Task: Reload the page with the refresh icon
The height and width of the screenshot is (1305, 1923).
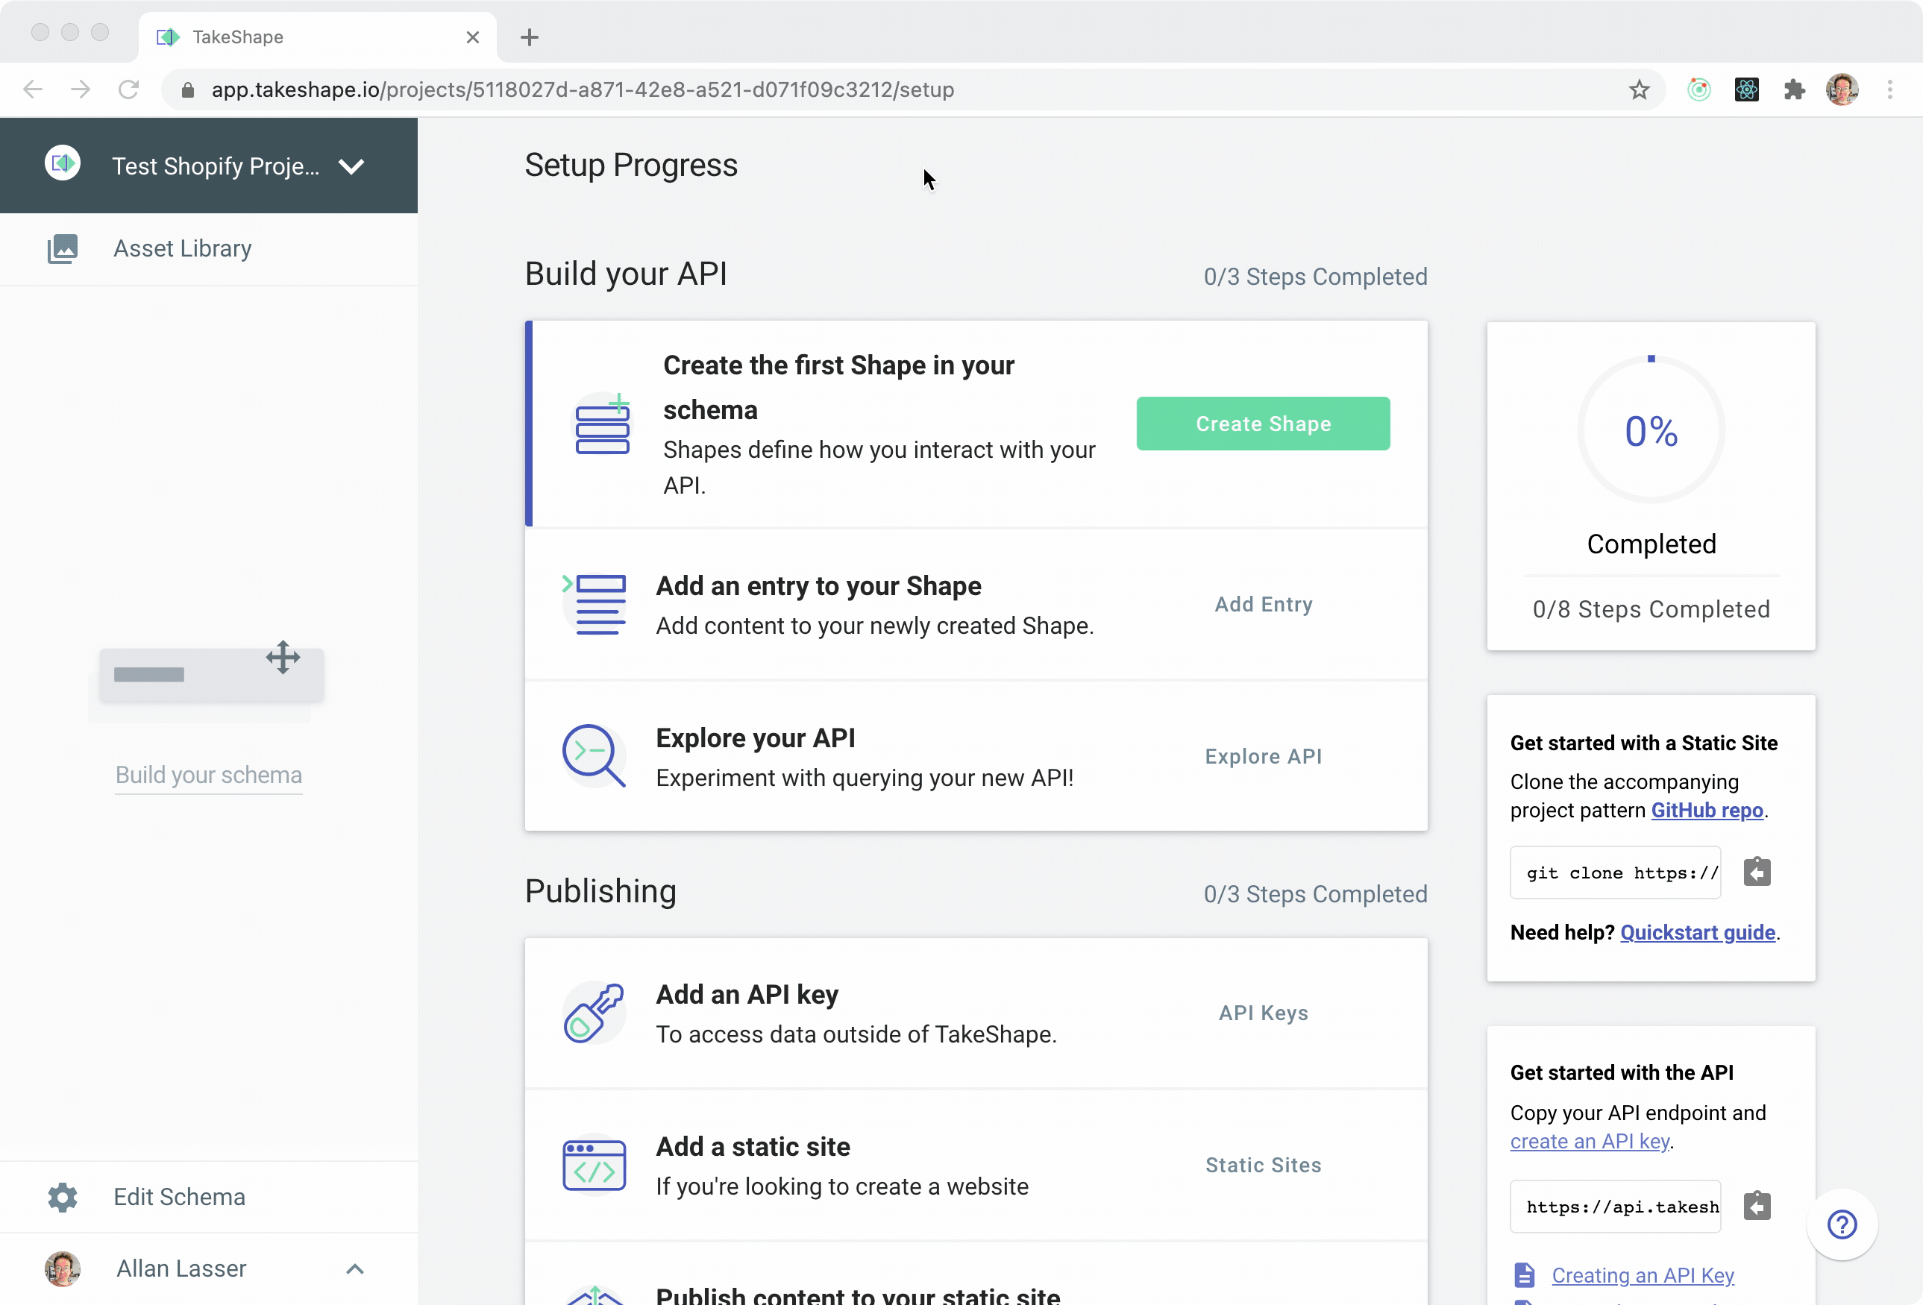Action: [128, 89]
